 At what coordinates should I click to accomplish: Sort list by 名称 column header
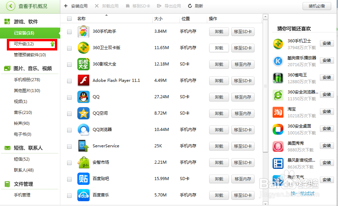[x=81, y=18]
